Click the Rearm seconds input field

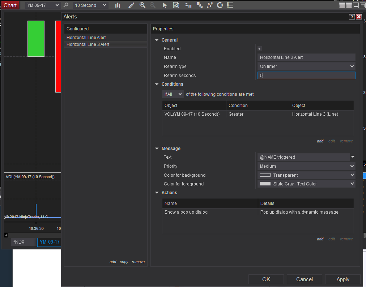coord(306,76)
